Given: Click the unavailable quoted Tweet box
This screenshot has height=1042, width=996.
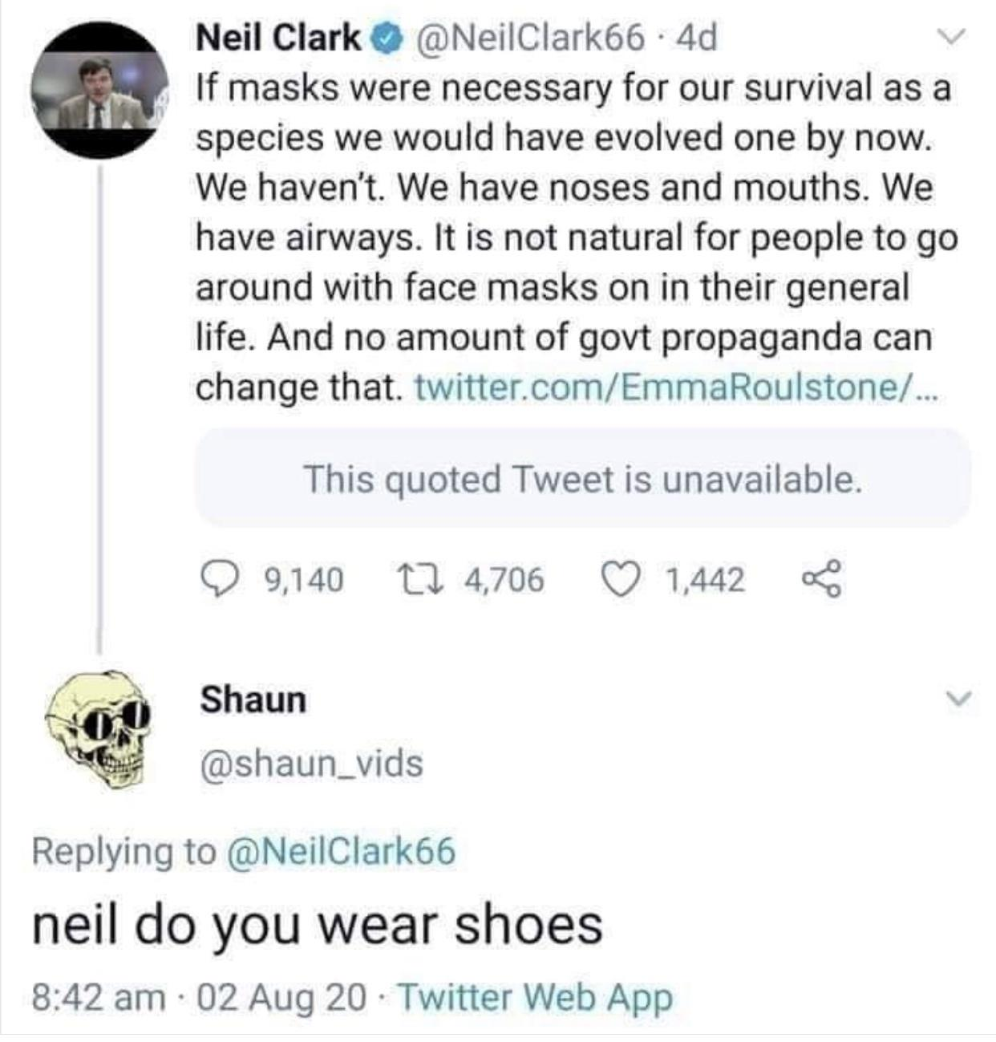Looking at the screenshot, I should [x=583, y=479].
